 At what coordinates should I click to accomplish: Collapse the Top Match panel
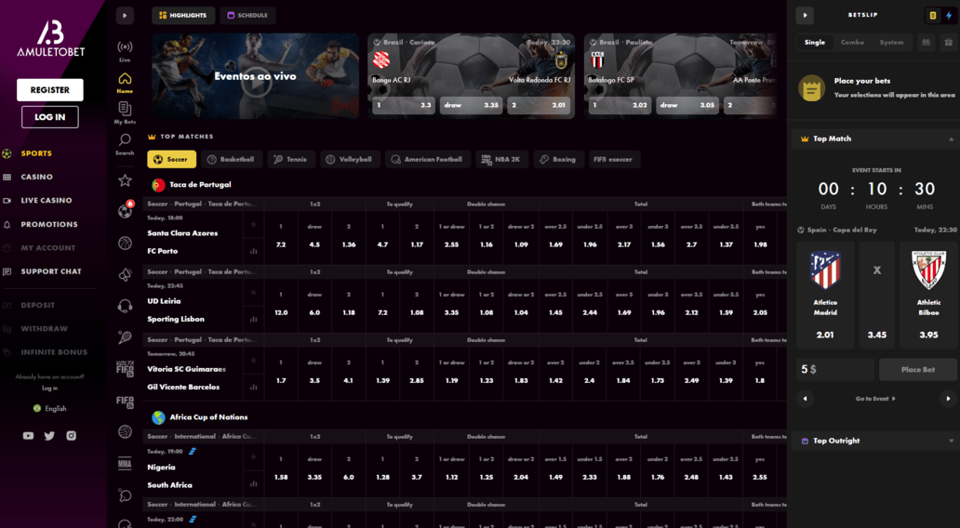[x=952, y=139]
